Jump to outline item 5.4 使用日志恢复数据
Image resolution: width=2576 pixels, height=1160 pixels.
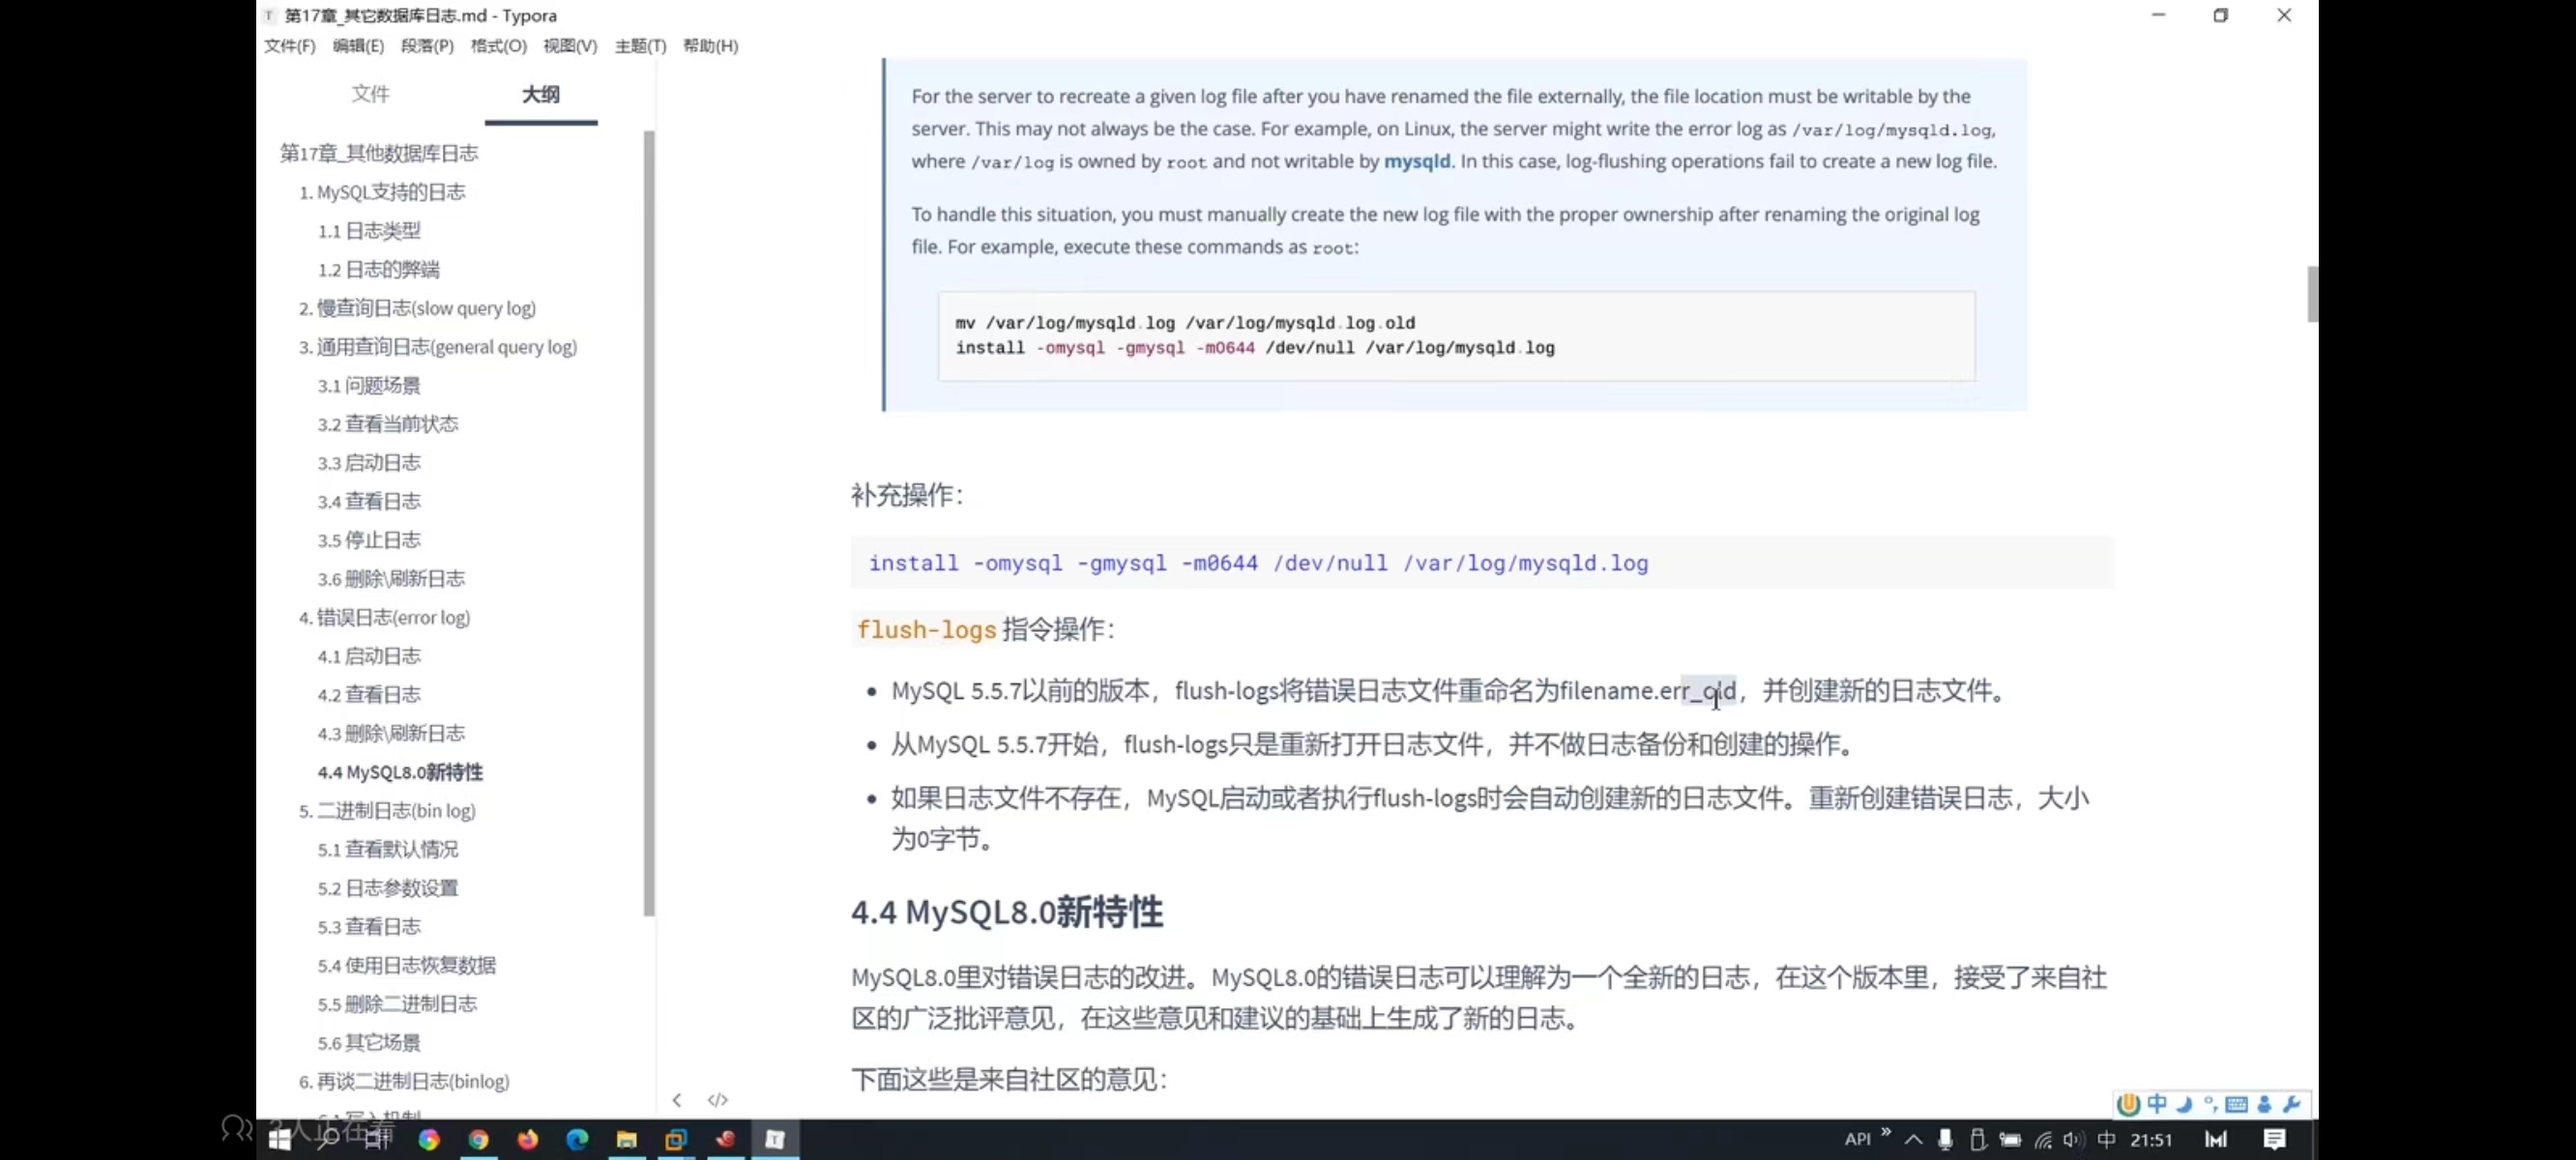(407, 966)
